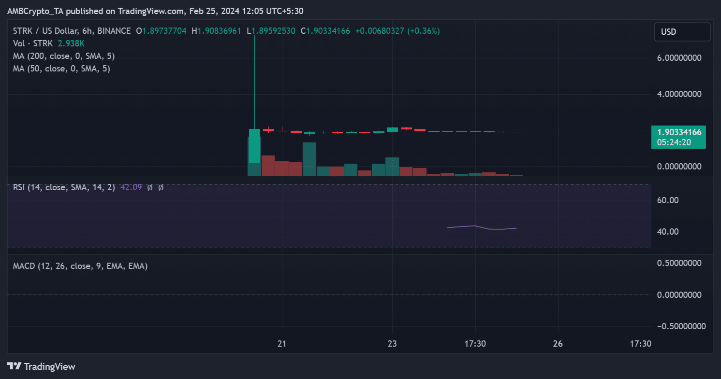Click the volume value 2.938K
Image resolution: width=721 pixels, height=379 pixels.
click(x=71, y=43)
